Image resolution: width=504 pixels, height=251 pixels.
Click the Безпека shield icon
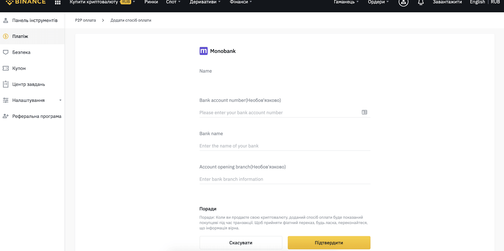pos(6,52)
